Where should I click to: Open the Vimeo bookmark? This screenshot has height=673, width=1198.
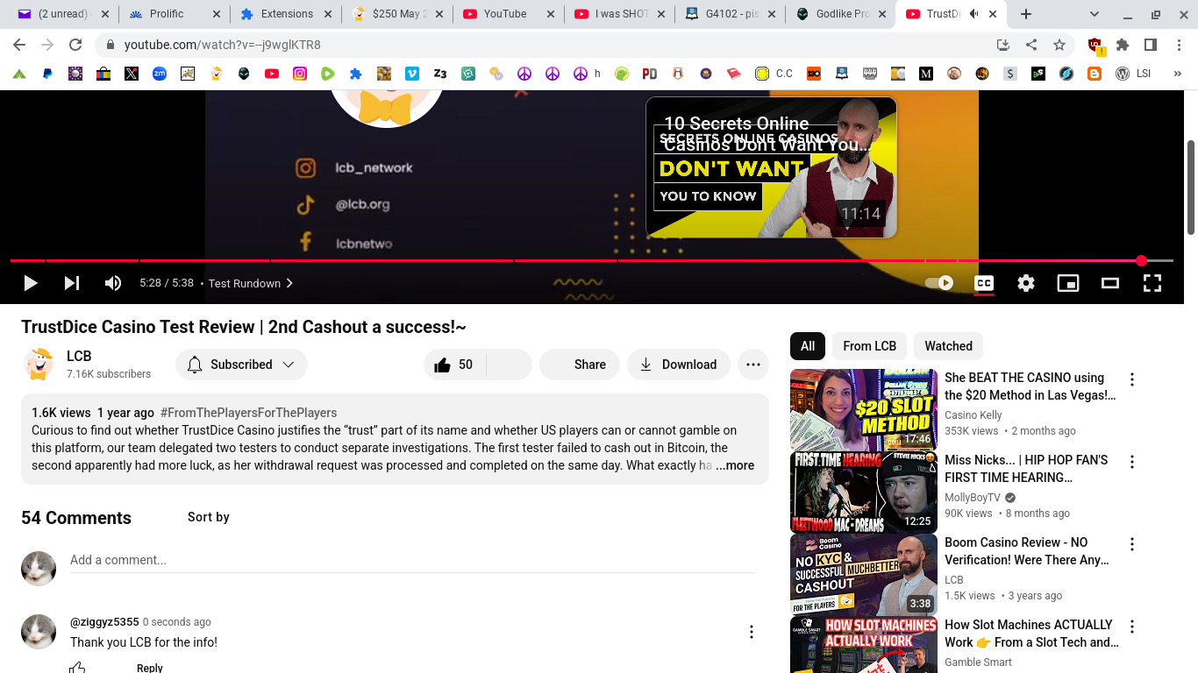click(x=412, y=74)
